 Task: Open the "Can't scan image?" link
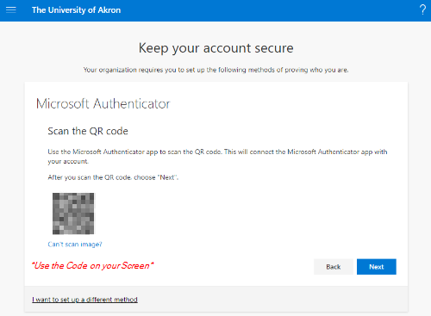tap(75, 245)
